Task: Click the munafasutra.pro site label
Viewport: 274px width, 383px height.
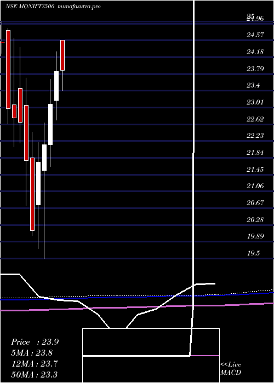Action: click(80, 7)
